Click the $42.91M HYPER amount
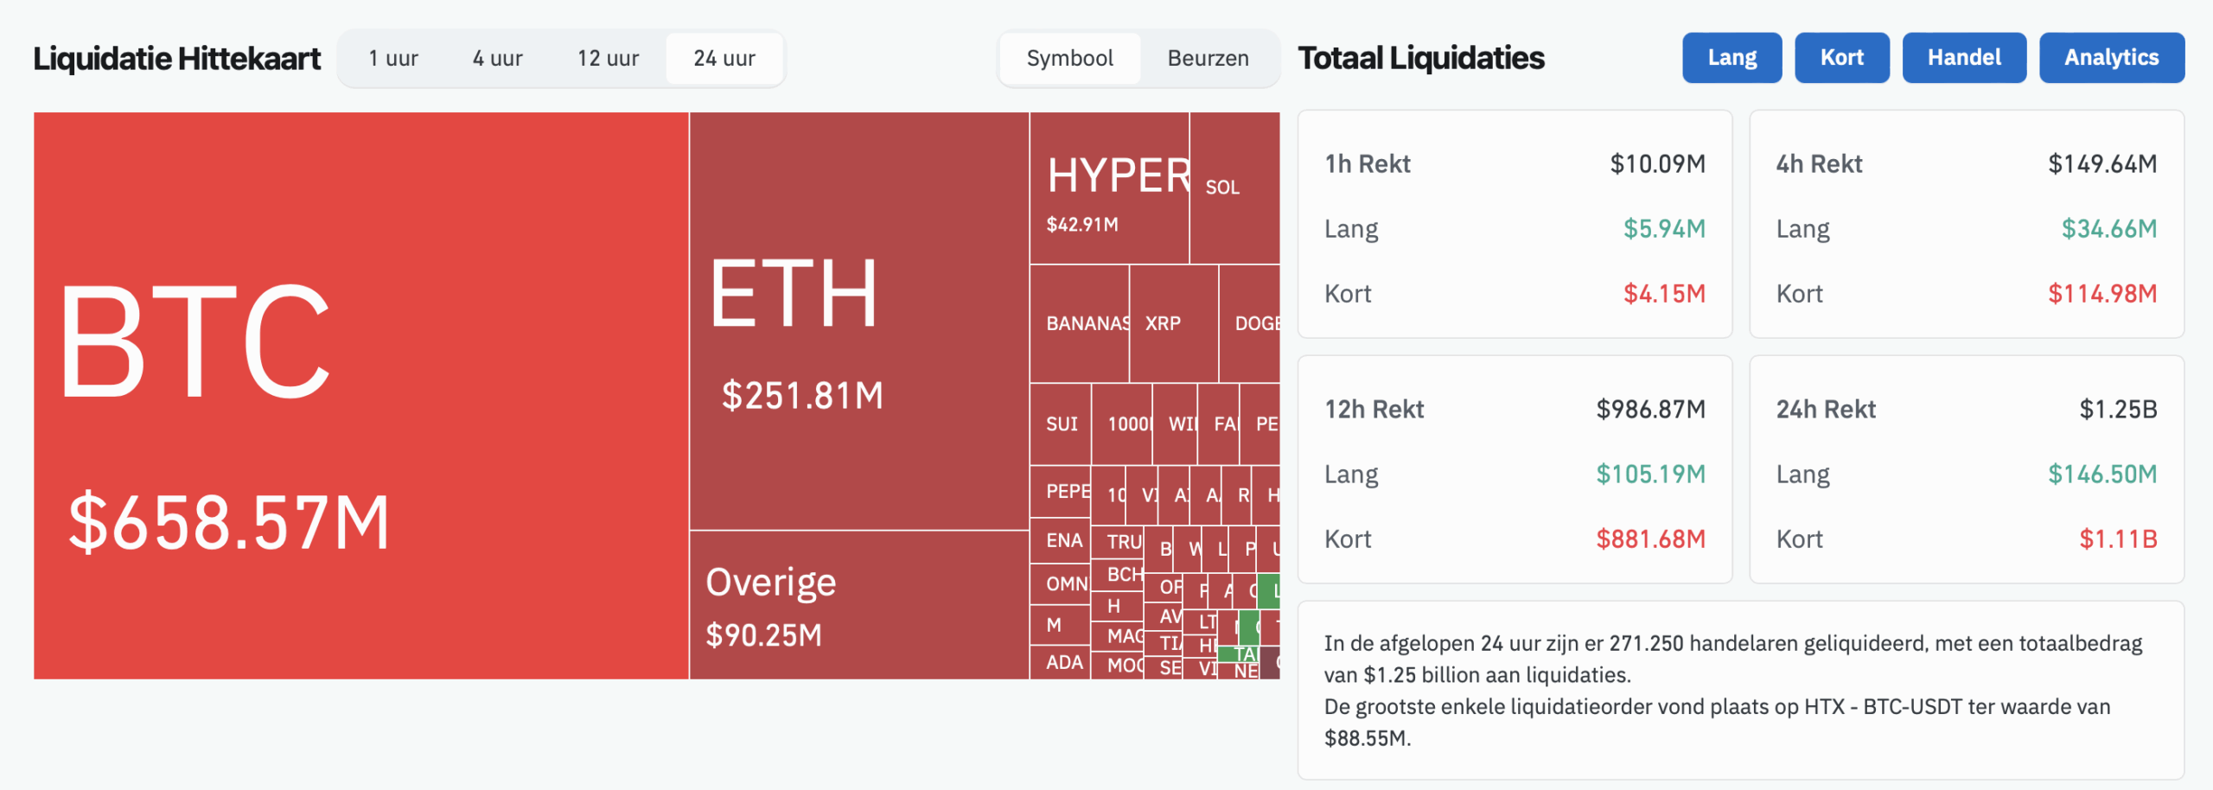 (1082, 225)
